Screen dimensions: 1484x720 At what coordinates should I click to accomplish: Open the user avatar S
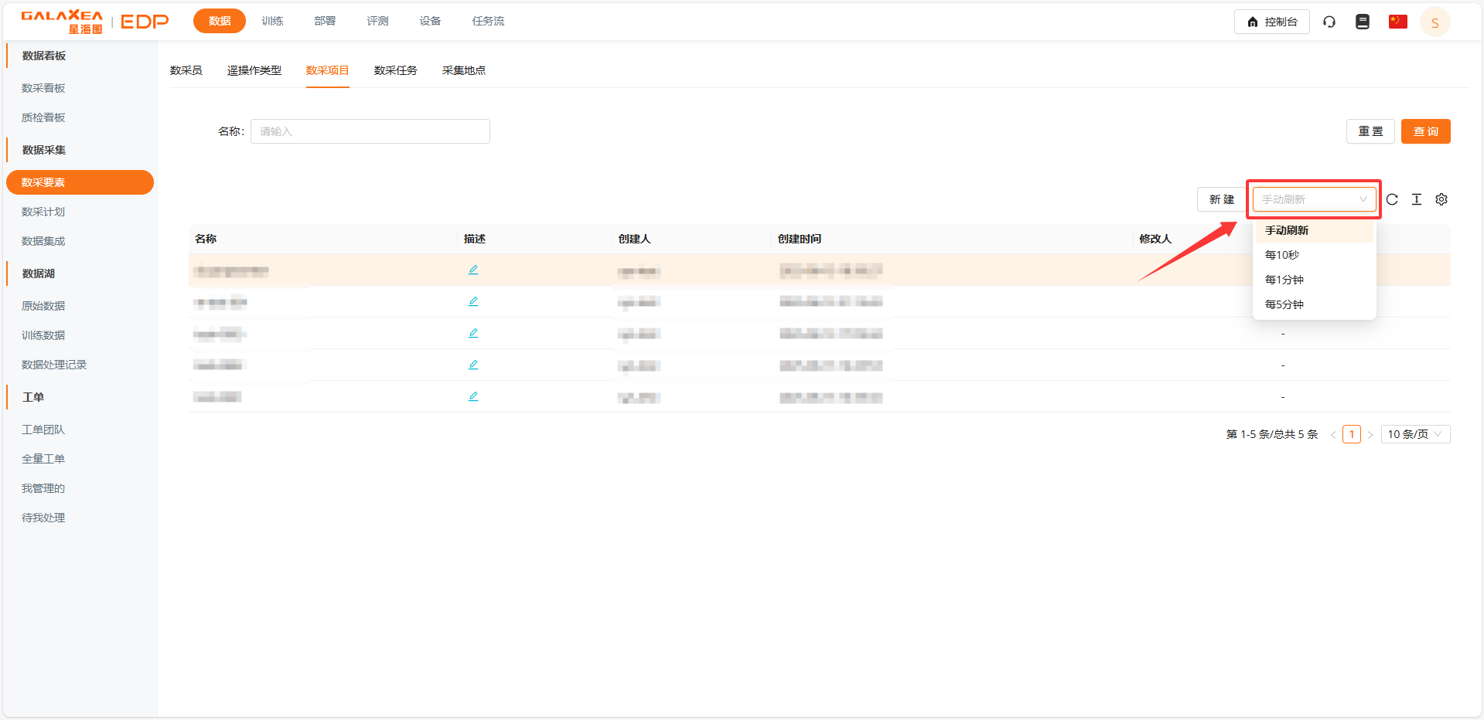pyautogui.click(x=1435, y=22)
